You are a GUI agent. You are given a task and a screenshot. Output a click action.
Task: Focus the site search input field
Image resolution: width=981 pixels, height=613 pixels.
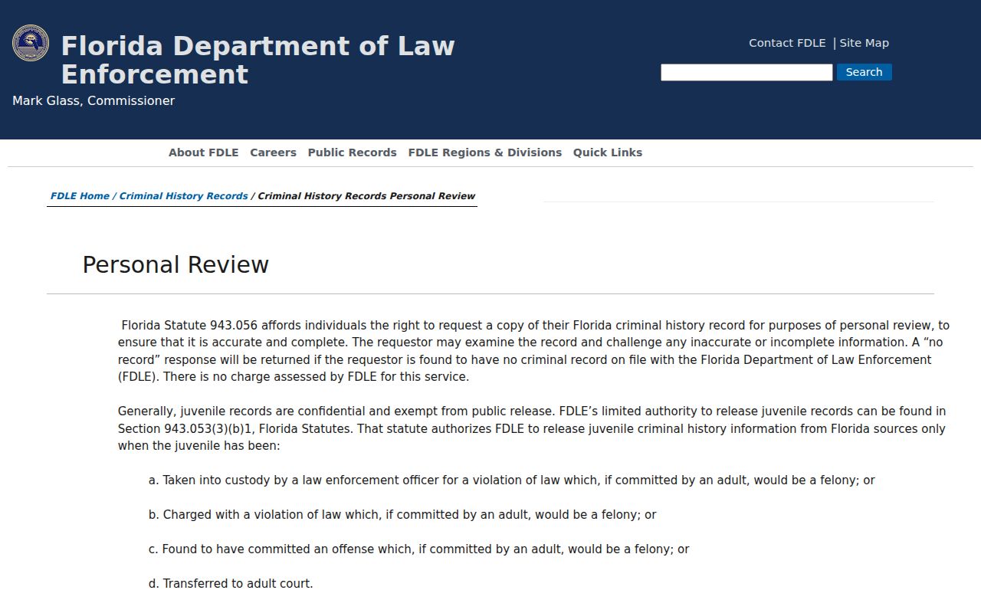pos(746,72)
